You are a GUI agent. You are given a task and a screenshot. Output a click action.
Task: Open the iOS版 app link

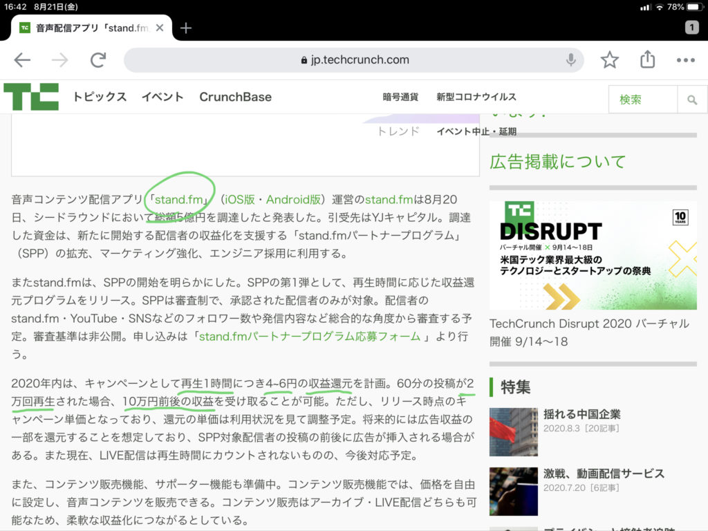[240, 199]
